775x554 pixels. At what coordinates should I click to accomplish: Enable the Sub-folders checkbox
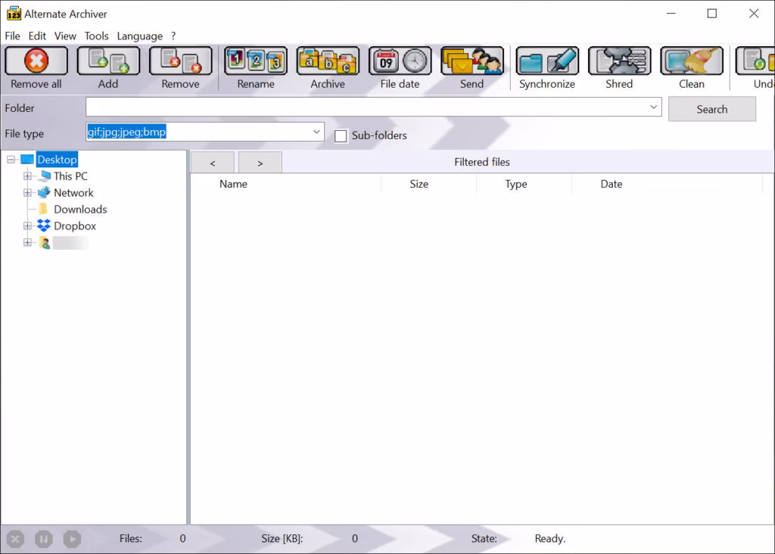coord(341,136)
